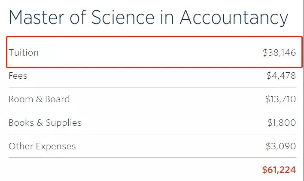Select the Tuition row label
The width and height of the screenshot is (304, 181).
click(24, 53)
